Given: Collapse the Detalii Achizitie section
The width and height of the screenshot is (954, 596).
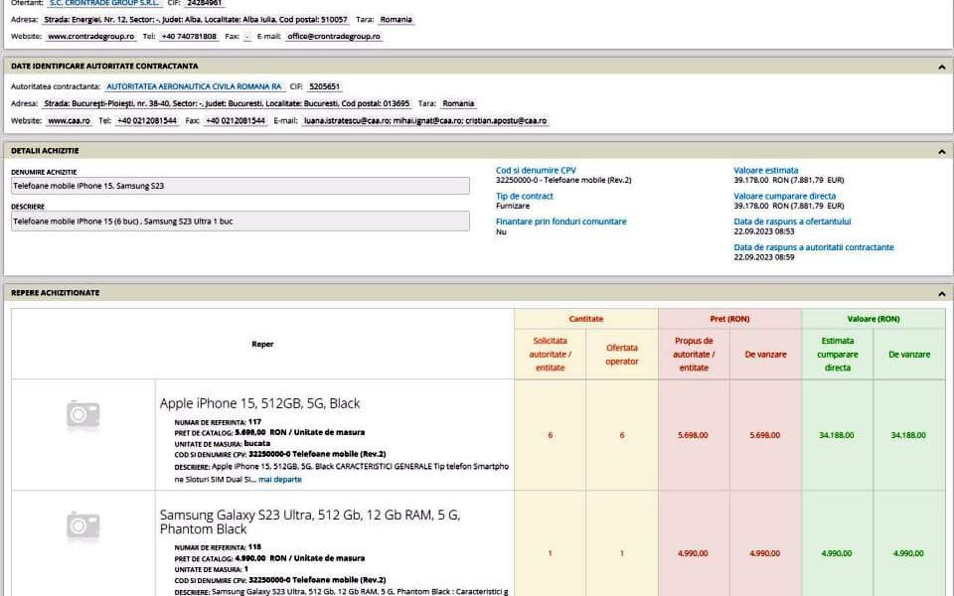Looking at the screenshot, I should pos(941,151).
